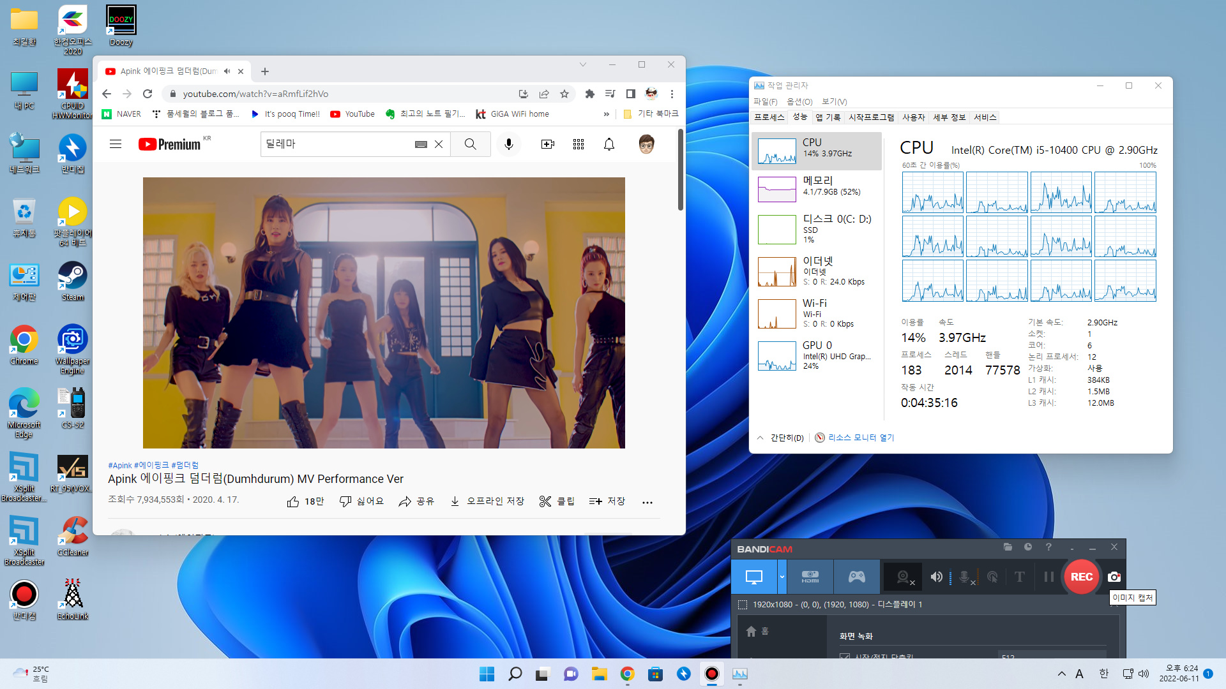Expand hidden bookmarks chevron in Chrome

pyautogui.click(x=606, y=114)
